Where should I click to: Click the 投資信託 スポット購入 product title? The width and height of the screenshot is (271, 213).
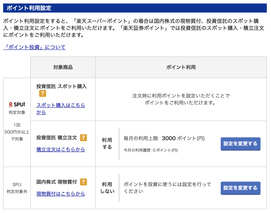click(x=61, y=86)
